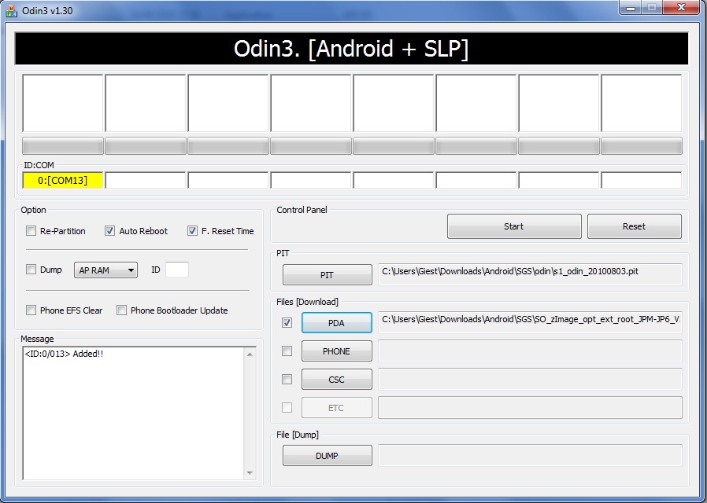Click the empty PHONE file path field
Viewport: 707px width, 503px height.
(x=531, y=351)
